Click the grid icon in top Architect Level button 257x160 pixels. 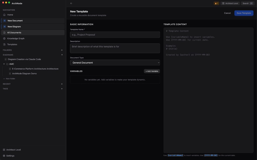223,3
